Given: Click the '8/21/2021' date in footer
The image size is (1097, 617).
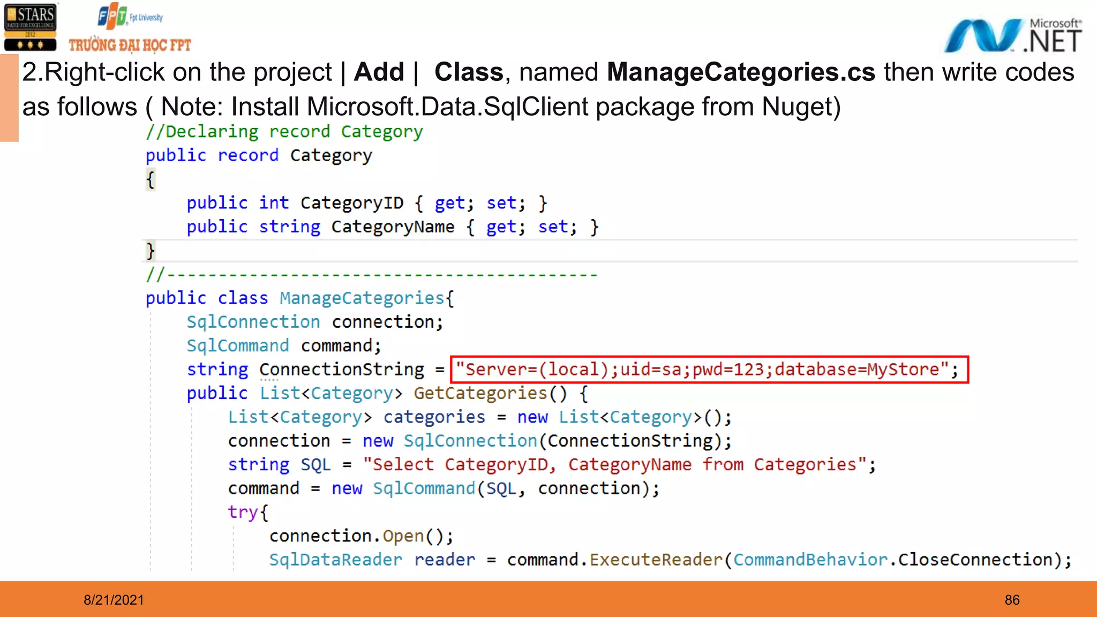Looking at the screenshot, I should pos(114,600).
